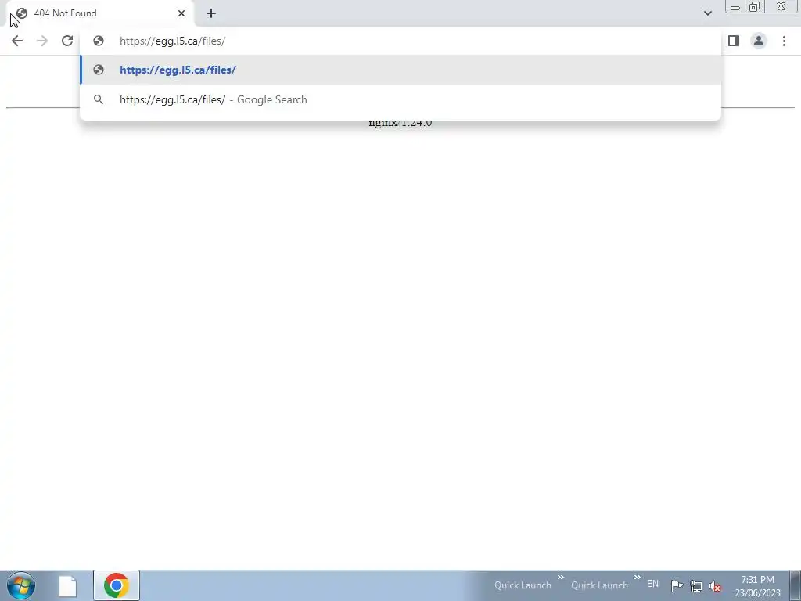The image size is (801, 601).
Task: Close the 404 Not Found tab
Action: 181,13
